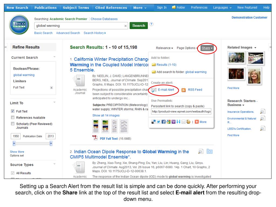Open the Cited References tab
Image resolution: width=276 pixels, height=207 pixels.
point(111,8)
